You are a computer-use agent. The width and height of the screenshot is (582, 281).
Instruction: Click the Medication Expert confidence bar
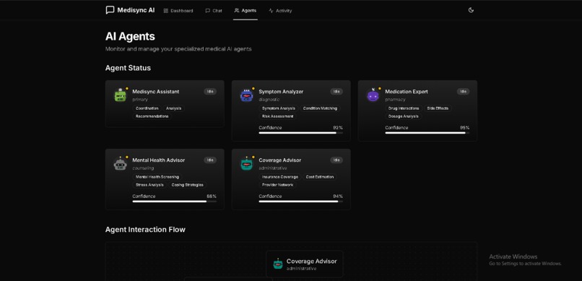click(x=427, y=132)
